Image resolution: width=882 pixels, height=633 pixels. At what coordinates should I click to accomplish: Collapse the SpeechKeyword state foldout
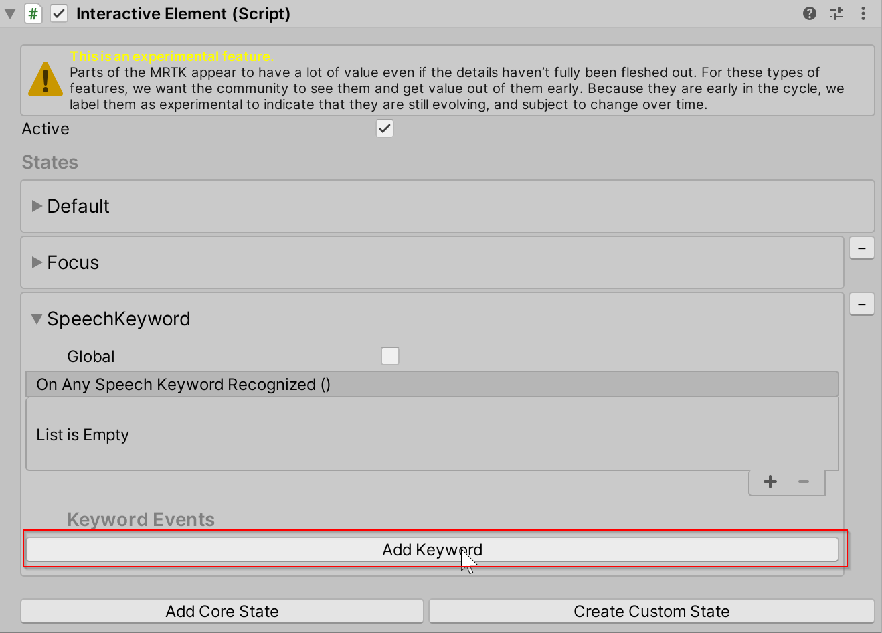(37, 319)
